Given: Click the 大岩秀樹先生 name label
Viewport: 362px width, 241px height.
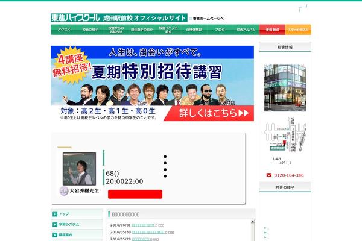Looking at the screenshot, I should pos(84,191).
